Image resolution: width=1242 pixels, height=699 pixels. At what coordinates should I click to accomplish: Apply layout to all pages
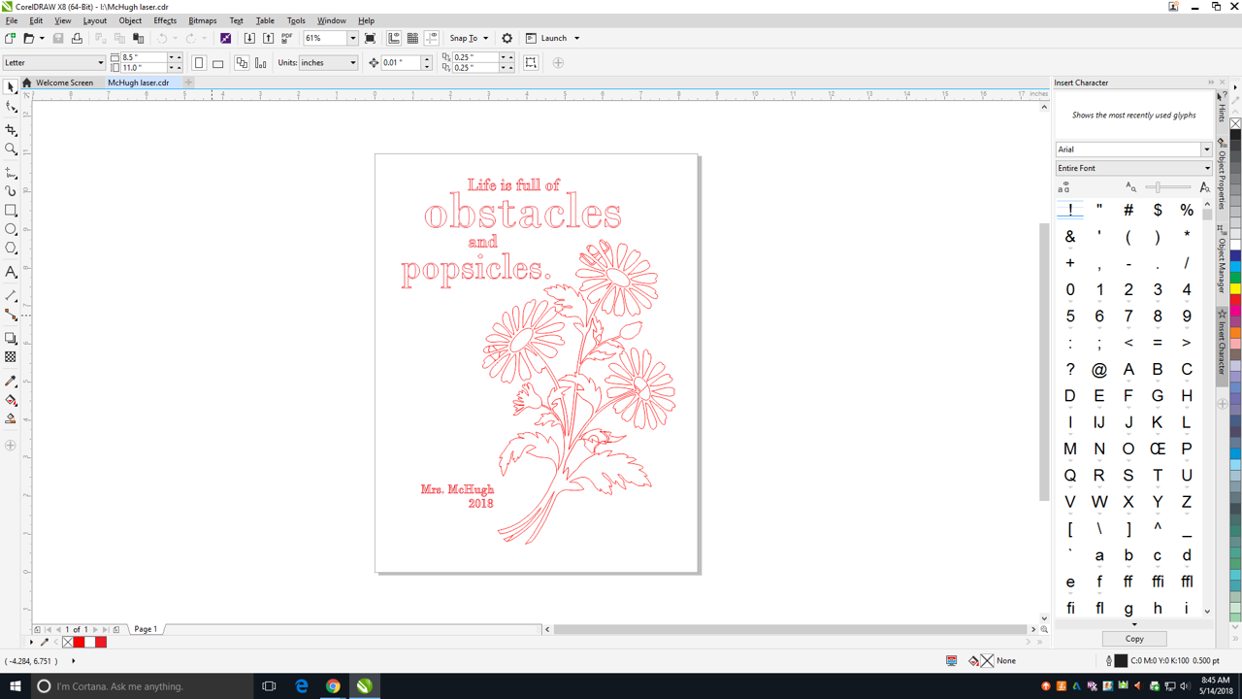[x=242, y=63]
